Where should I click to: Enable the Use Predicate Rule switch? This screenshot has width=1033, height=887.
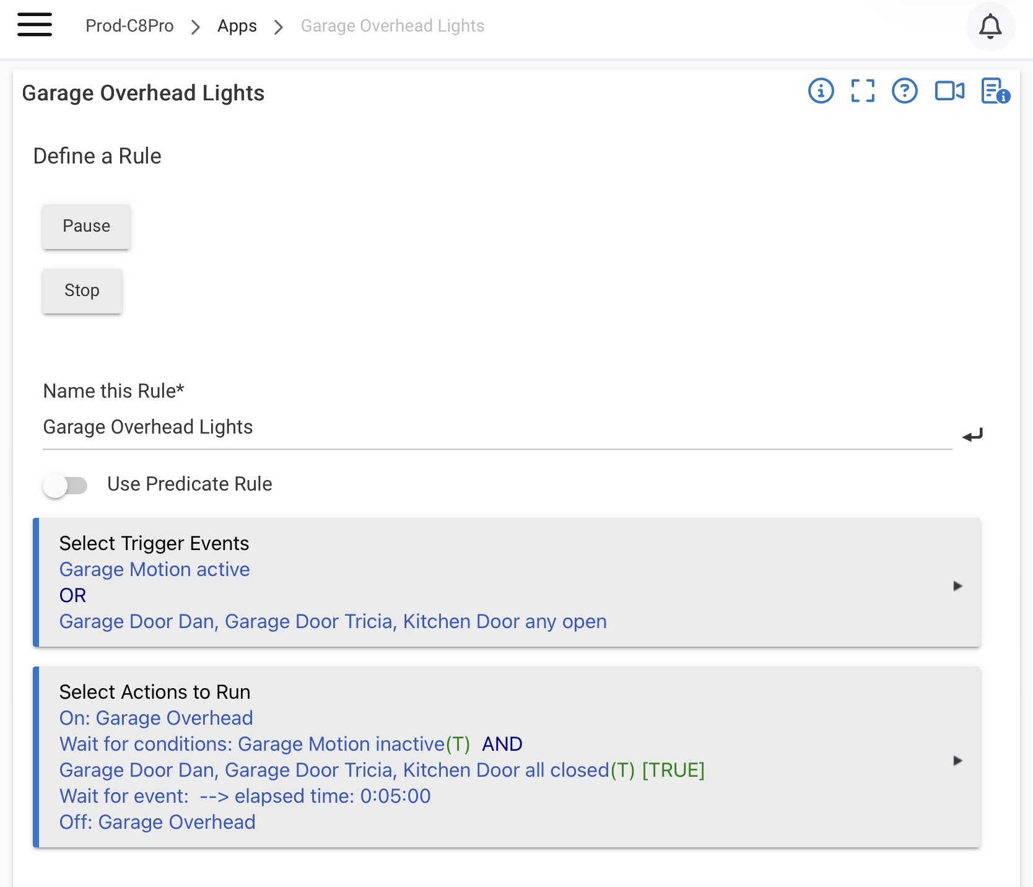pyautogui.click(x=65, y=485)
